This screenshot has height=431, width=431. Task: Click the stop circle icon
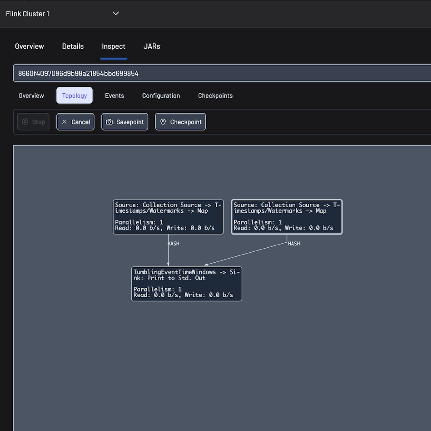coord(25,122)
